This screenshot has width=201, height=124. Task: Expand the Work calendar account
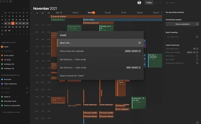pos(6,47)
